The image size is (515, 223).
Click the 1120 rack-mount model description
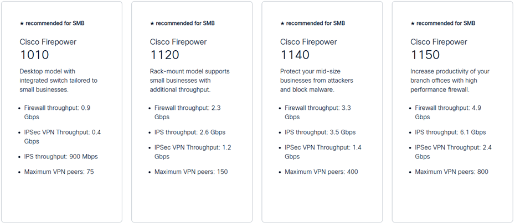[x=190, y=81]
